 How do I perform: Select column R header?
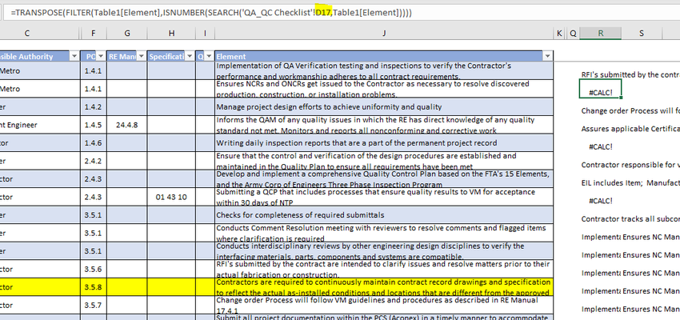601,33
